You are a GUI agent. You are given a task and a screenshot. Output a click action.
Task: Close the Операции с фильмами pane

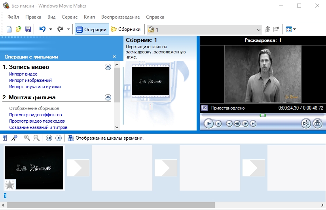114,57
